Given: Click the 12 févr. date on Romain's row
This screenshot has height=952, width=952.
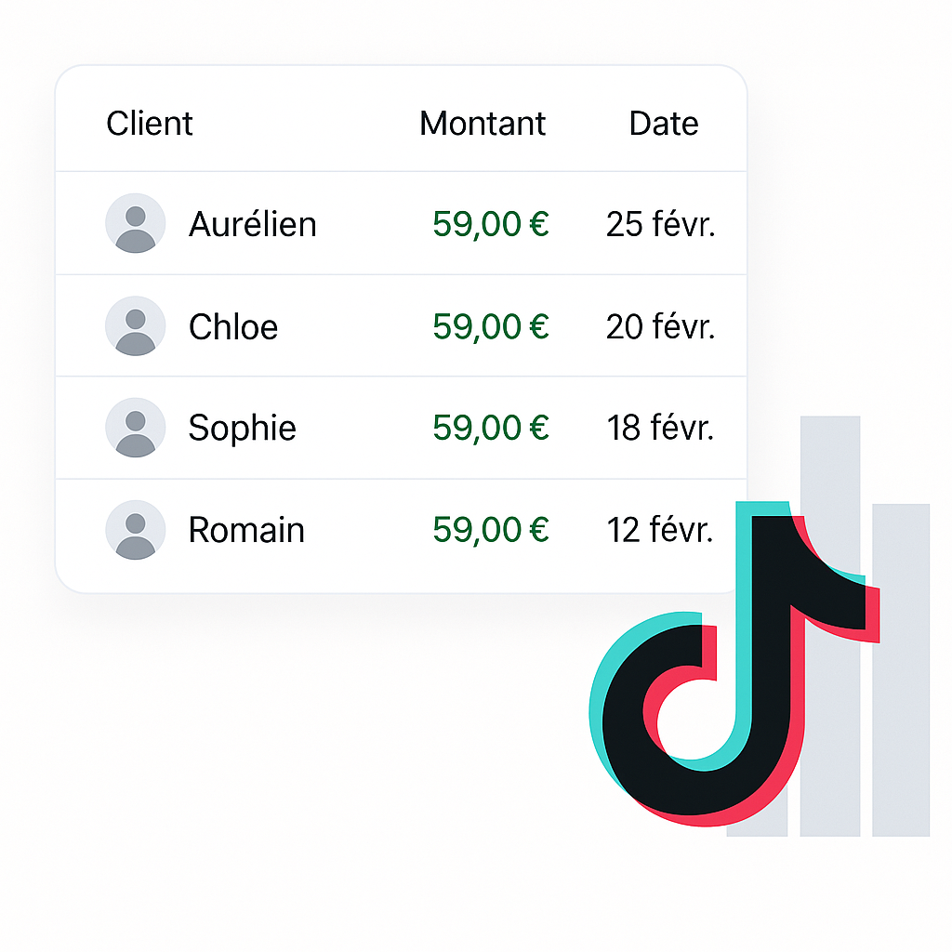Looking at the screenshot, I should (661, 529).
